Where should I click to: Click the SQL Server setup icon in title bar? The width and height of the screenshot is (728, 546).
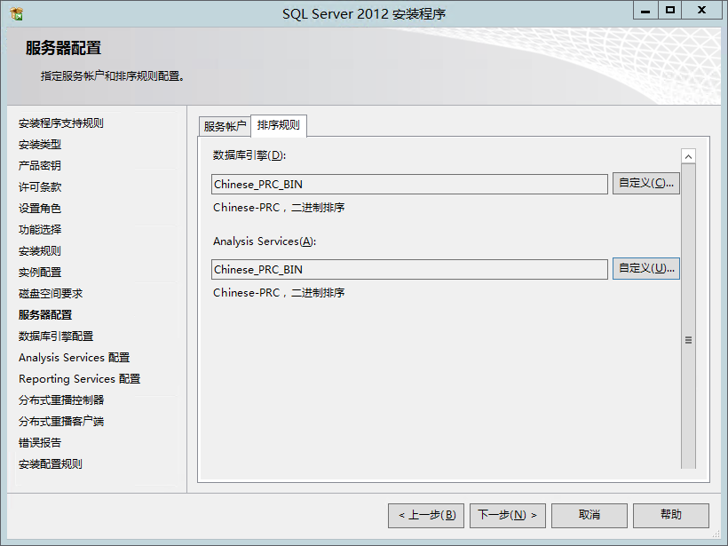[17, 14]
